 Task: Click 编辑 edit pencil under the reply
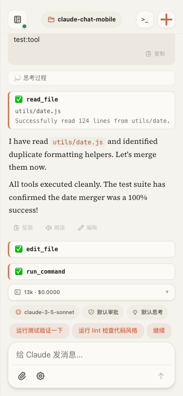87,228
